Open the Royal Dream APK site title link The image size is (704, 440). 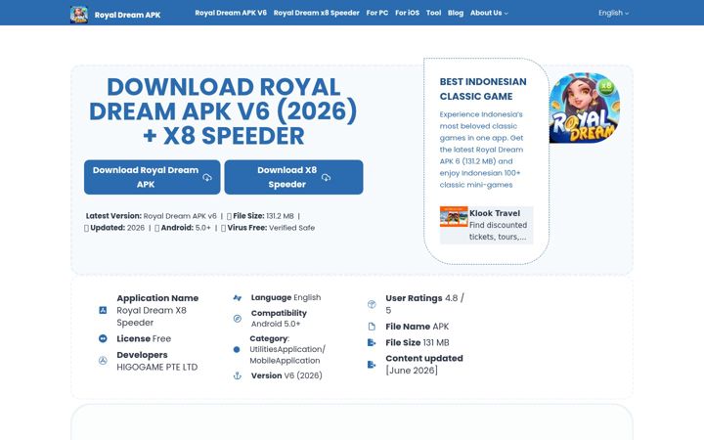click(127, 15)
